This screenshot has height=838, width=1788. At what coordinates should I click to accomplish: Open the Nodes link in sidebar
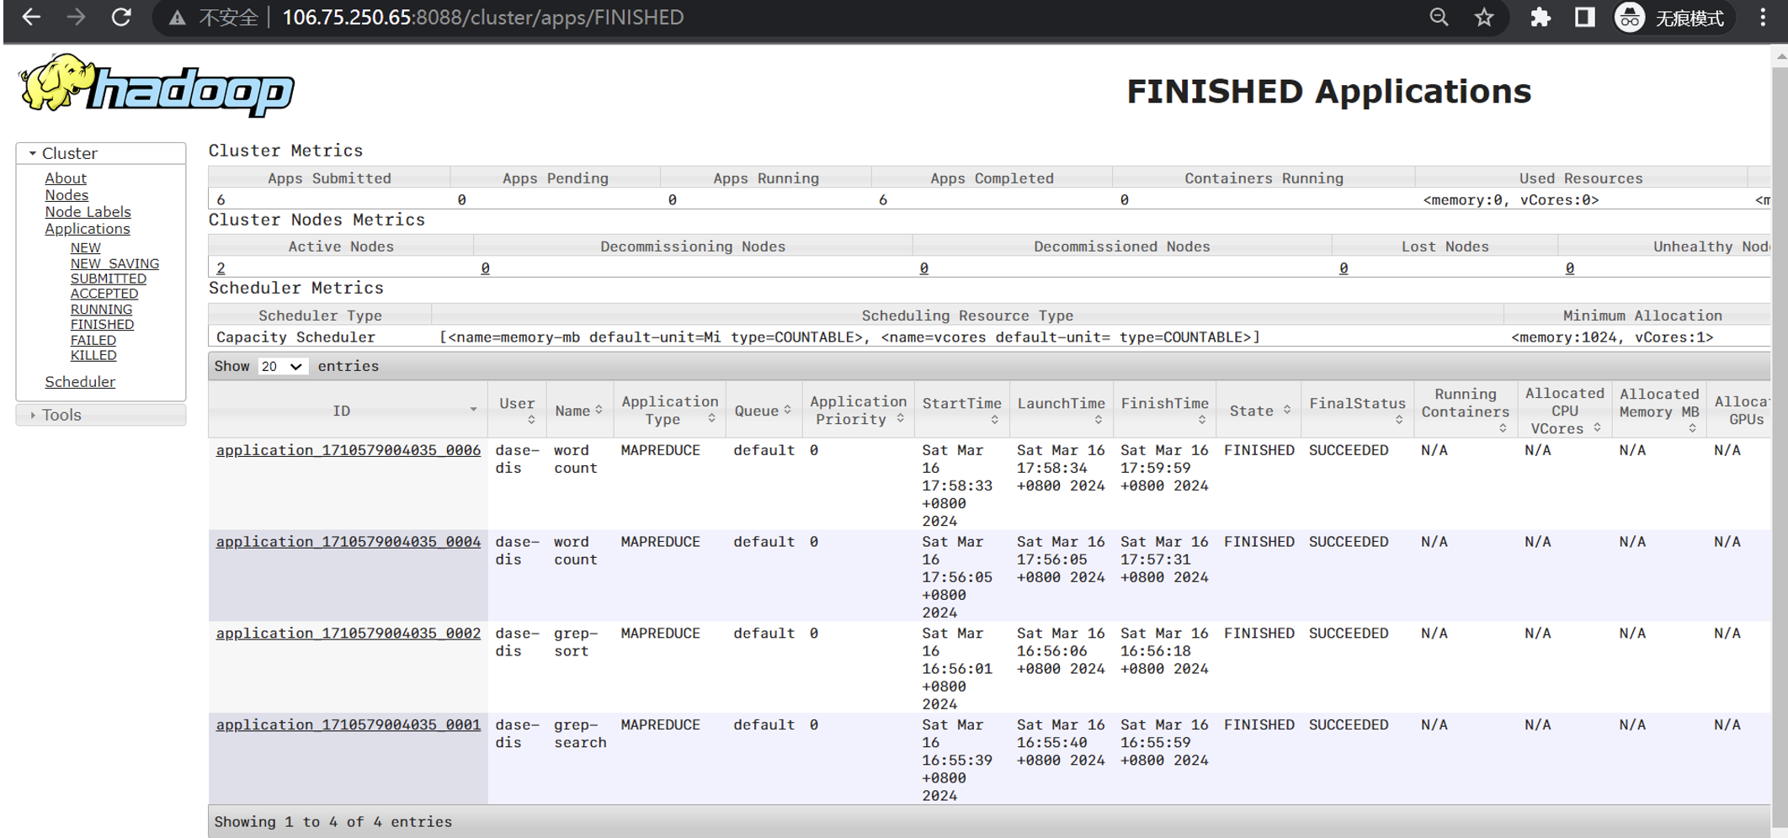click(x=67, y=195)
